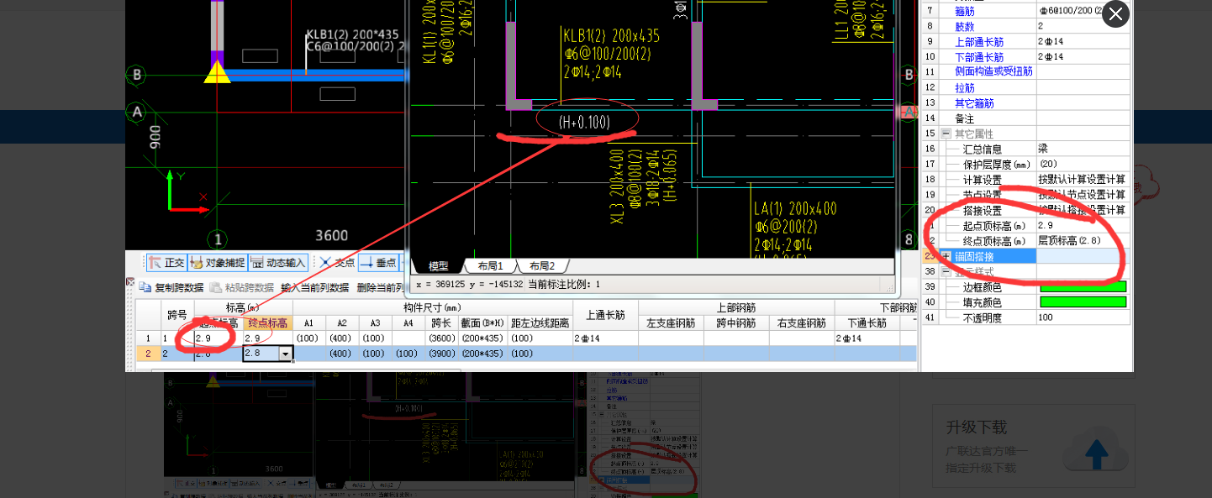Switch to the 布局2 tab
The image size is (1212, 498).
(x=542, y=265)
